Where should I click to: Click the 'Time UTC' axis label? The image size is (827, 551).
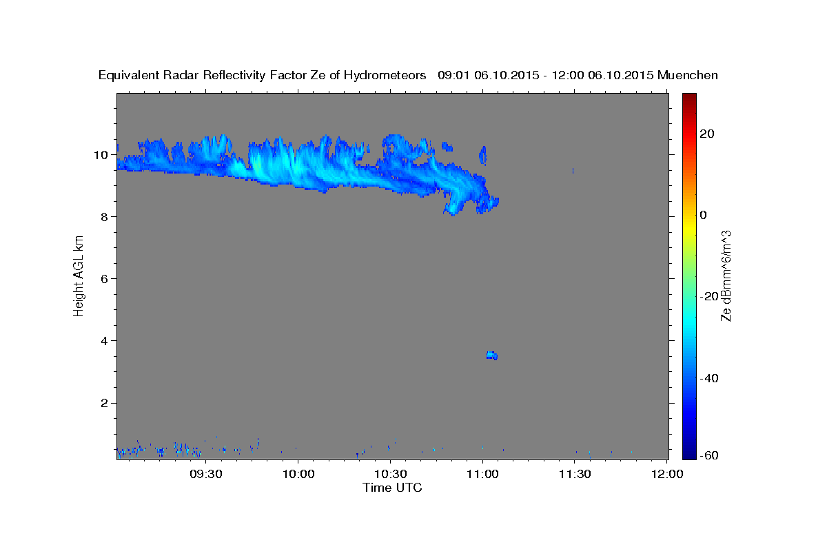[x=392, y=488]
